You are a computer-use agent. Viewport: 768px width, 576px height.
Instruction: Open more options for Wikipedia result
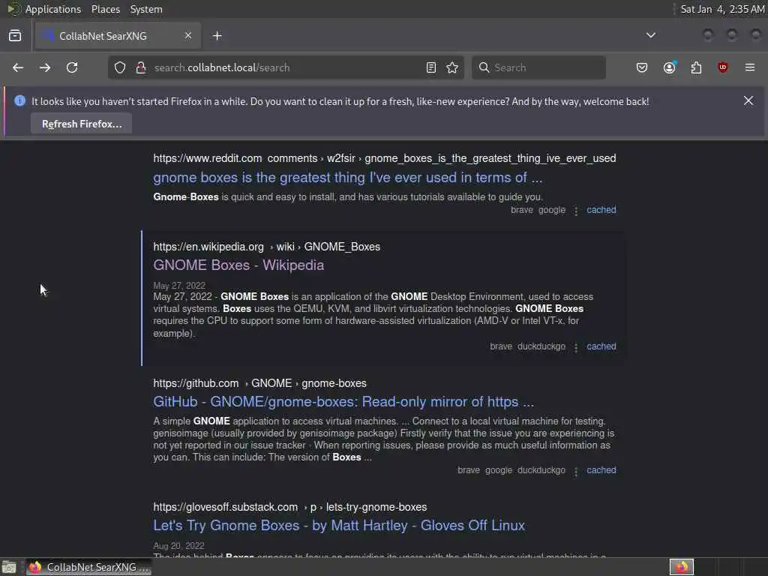click(576, 347)
